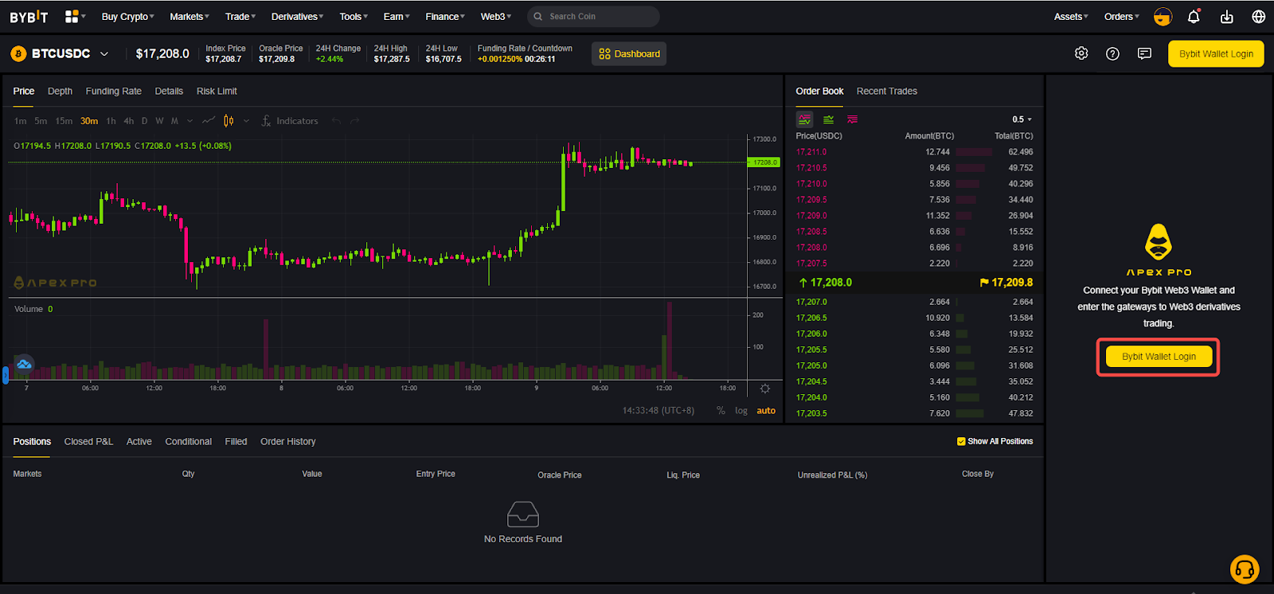Viewport: 1274px width, 594px height.
Task: Expand the Derivatives menu
Action: 297,17
